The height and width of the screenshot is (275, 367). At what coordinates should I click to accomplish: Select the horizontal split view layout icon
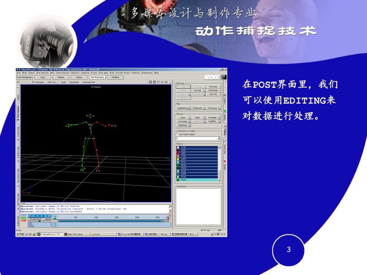(x=151, y=82)
